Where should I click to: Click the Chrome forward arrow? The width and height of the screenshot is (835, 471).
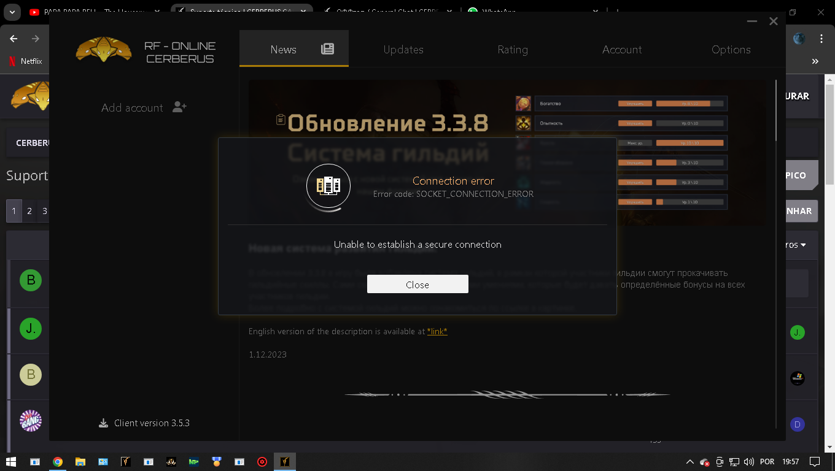tap(36, 39)
